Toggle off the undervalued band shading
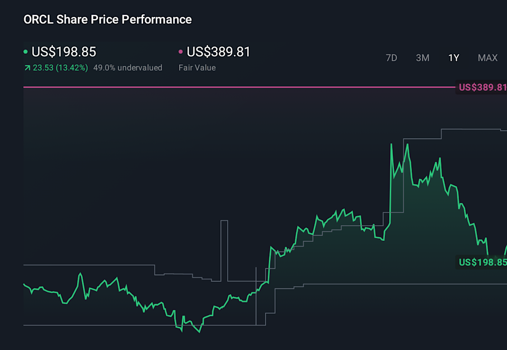 coord(127,68)
